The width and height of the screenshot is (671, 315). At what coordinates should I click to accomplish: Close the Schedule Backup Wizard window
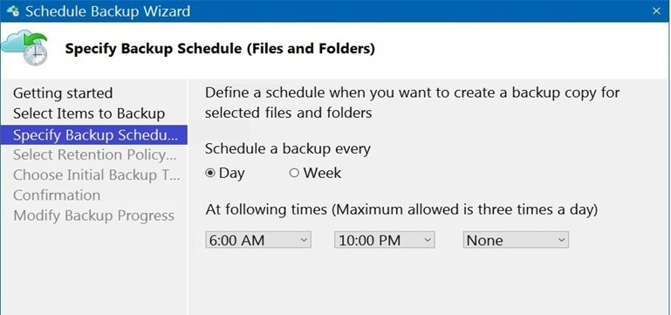click(x=656, y=11)
